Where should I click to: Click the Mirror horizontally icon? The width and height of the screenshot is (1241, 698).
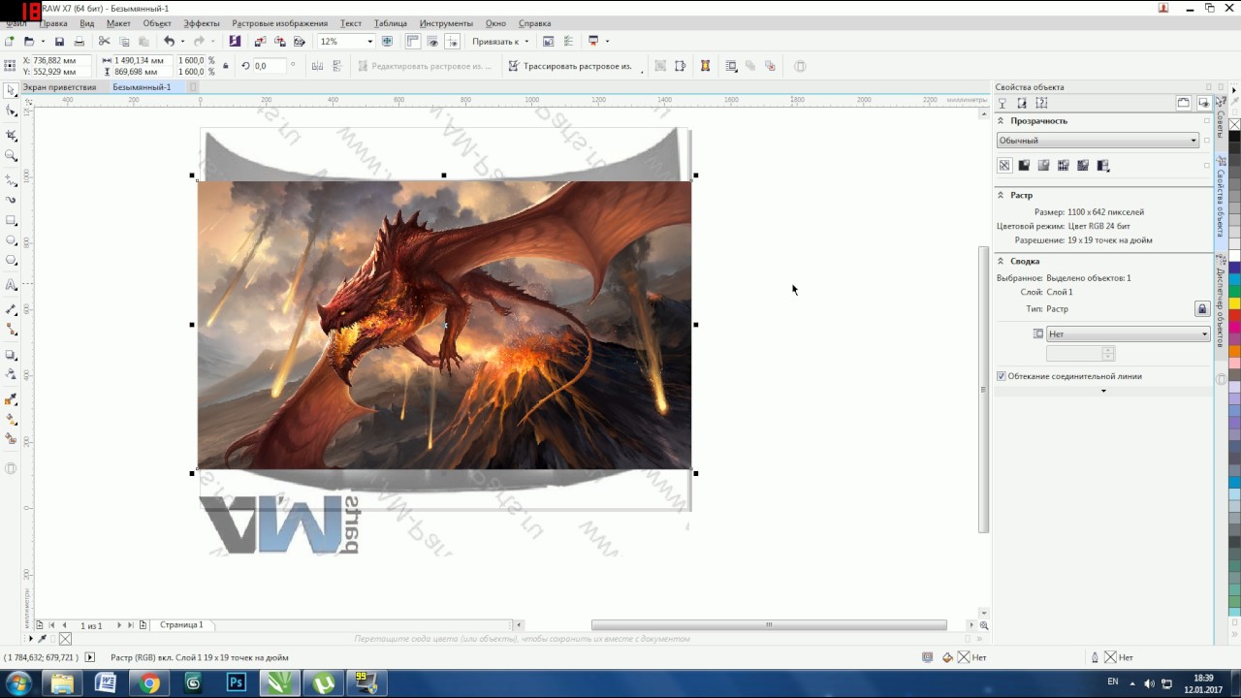click(317, 66)
